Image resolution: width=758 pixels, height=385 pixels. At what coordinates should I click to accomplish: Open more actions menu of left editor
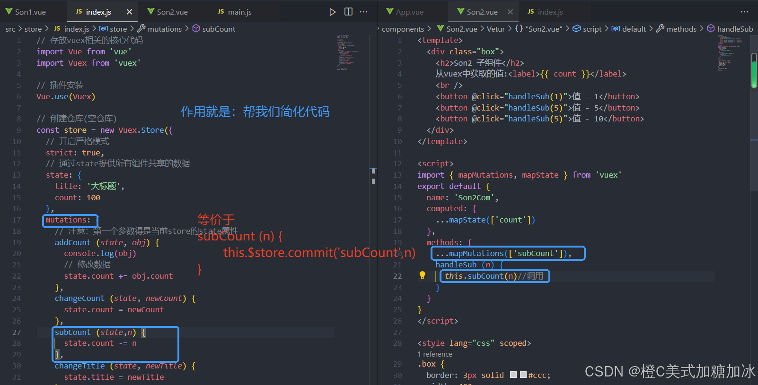click(x=363, y=12)
